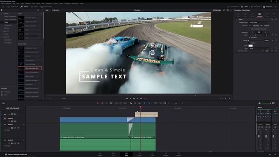The height and width of the screenshot is (157, 279).
Task: Collapse the Fusion Titles list header
Action: click(41, 44)
